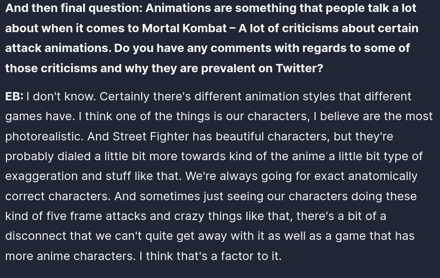The width and height of the screenshot is (440, 278).
Task: Click the bold phrase "attack animations."
Action: point(58,48)
